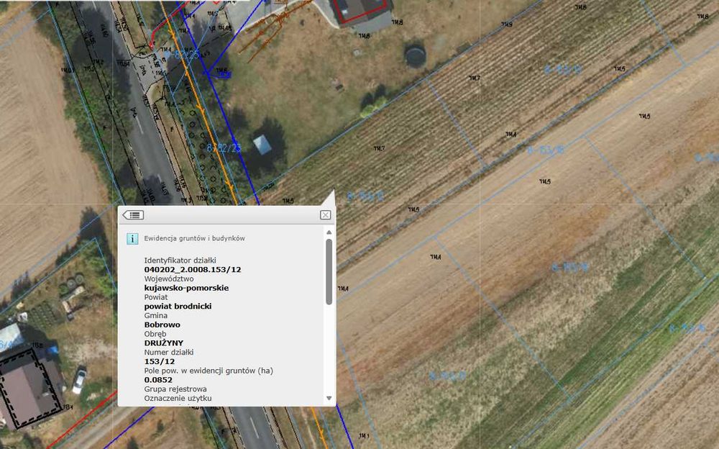
Task: Click the 'Grupa rejestrowa' label
Action: 175,389
